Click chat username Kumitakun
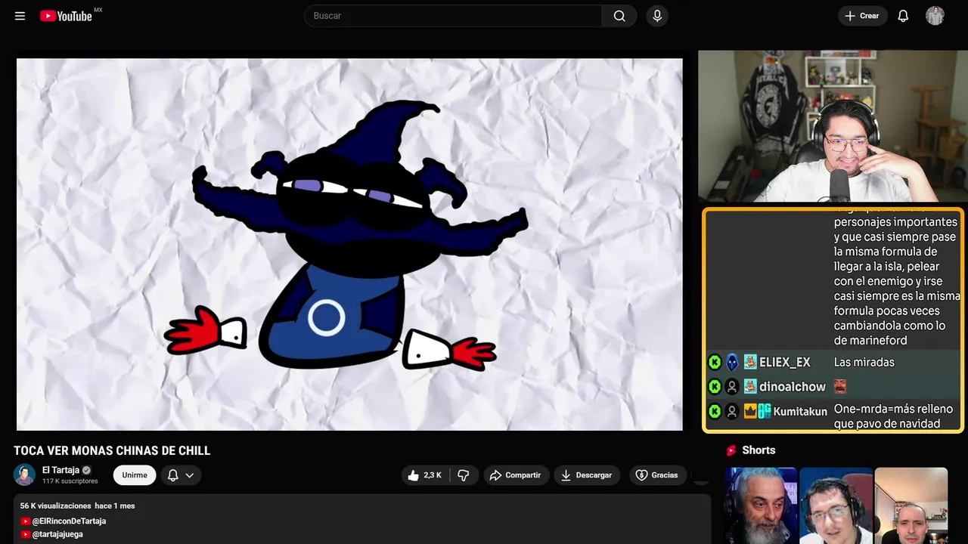This screenshot has width=968, height=544. (800, 412)
